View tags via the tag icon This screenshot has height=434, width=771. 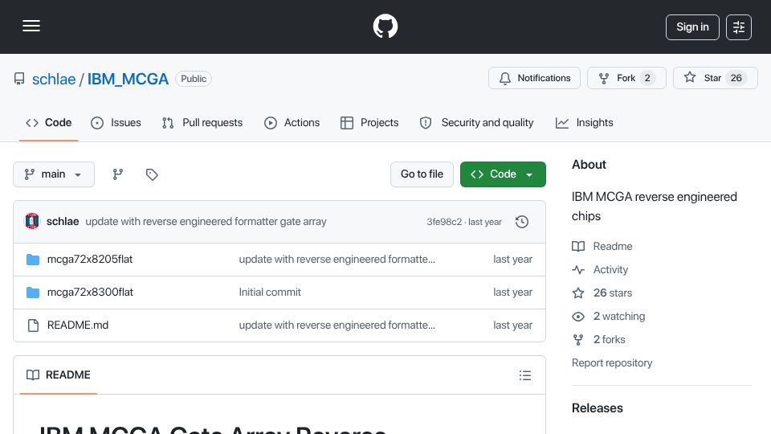152,174
